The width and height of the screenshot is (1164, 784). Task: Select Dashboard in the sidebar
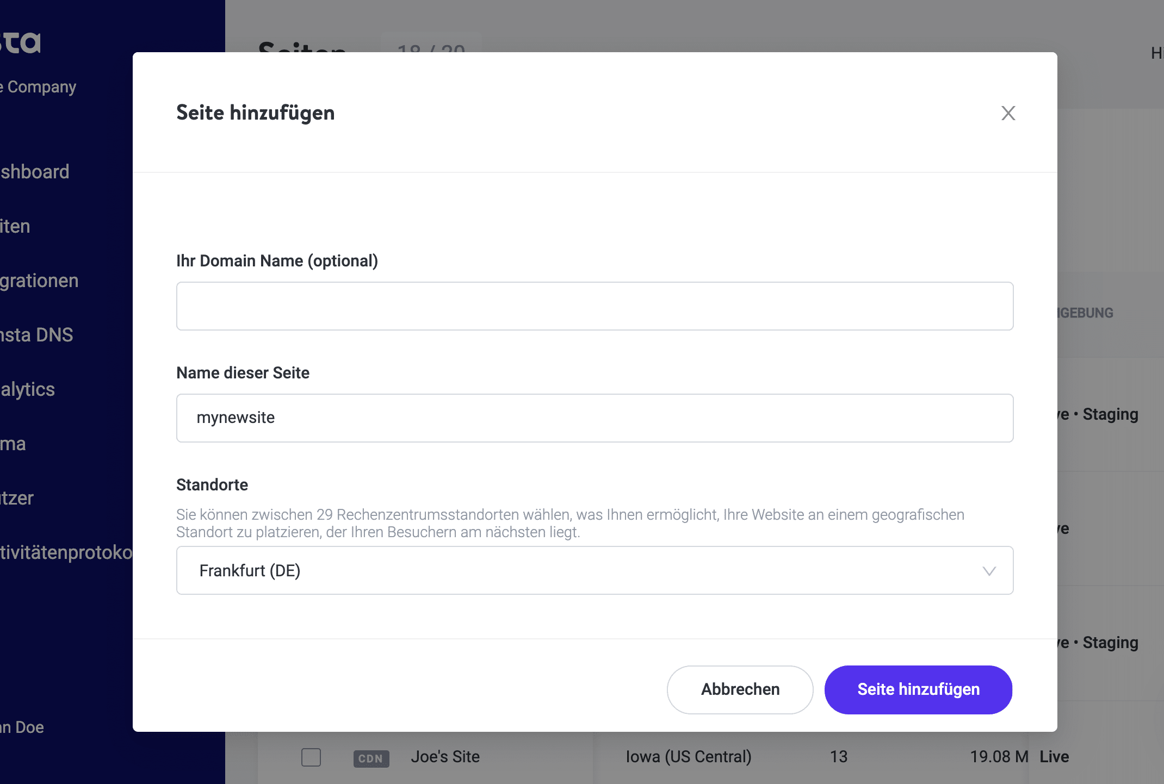(34, 171)
